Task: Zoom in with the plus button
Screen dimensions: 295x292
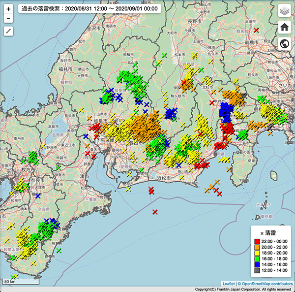Action: [8, 9]
